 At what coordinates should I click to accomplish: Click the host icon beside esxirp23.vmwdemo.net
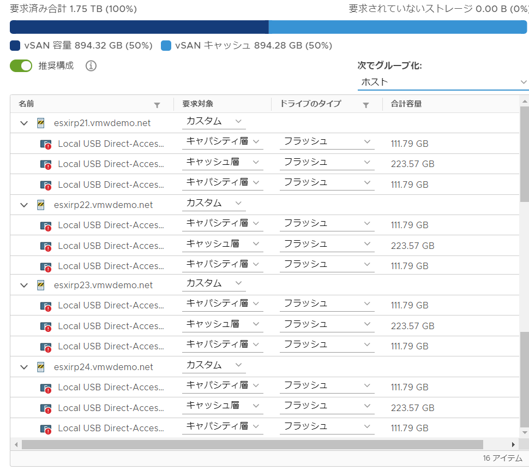40,284
